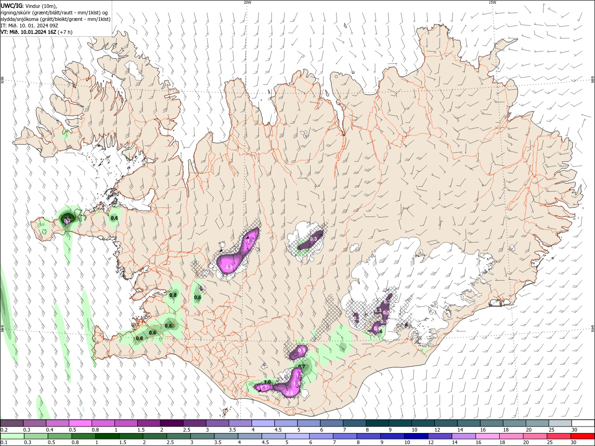The width and height of the screenshot is (595, 446).
Task: Click the 10 label in the upper legend row
Action: point(415,430)
